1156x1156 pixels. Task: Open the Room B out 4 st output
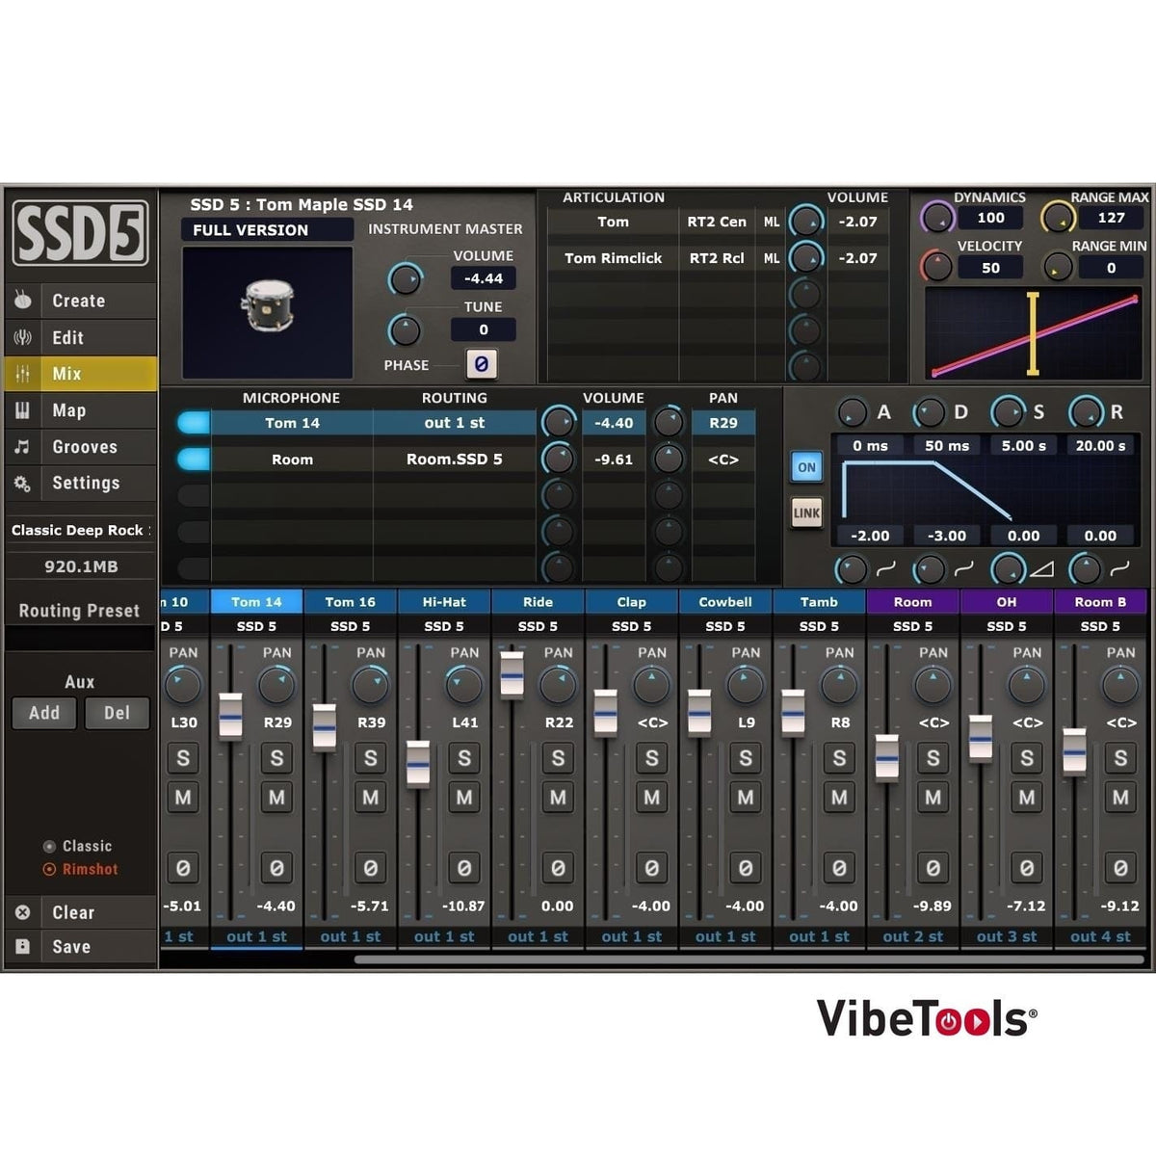pos(1100,936)
